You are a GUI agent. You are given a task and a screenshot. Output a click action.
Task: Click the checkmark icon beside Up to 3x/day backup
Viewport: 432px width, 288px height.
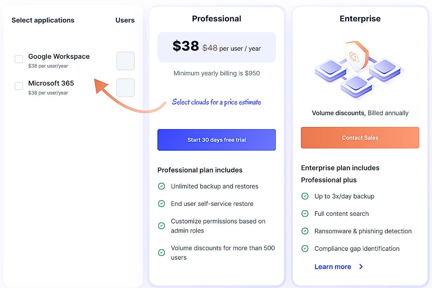[x=305, y=196]
